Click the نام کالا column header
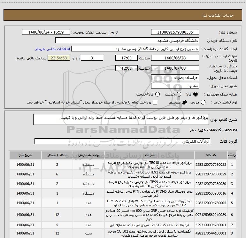 [150, 155]
